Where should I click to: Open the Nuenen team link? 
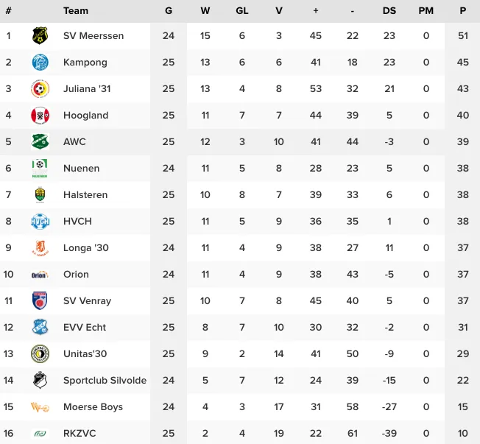pos(81,169)
